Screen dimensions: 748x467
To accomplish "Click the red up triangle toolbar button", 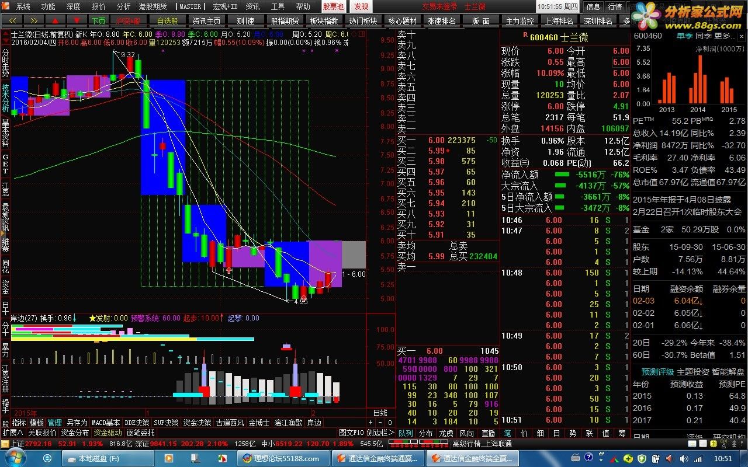I will pyautogui.click(x=55, y=20).
